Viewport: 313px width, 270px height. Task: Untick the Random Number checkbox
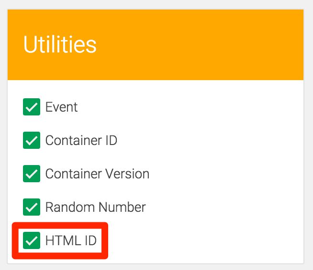click(x=32, y=207)
